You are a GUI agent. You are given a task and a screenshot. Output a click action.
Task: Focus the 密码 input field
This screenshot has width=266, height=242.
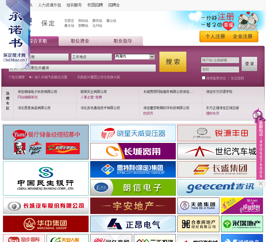pos(220,69)
